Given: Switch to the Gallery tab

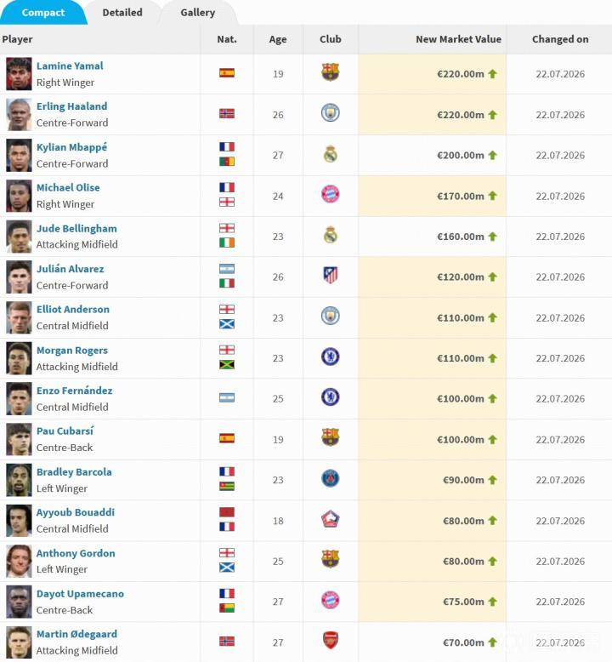Looking at the screenshot, I should point(198,13).
